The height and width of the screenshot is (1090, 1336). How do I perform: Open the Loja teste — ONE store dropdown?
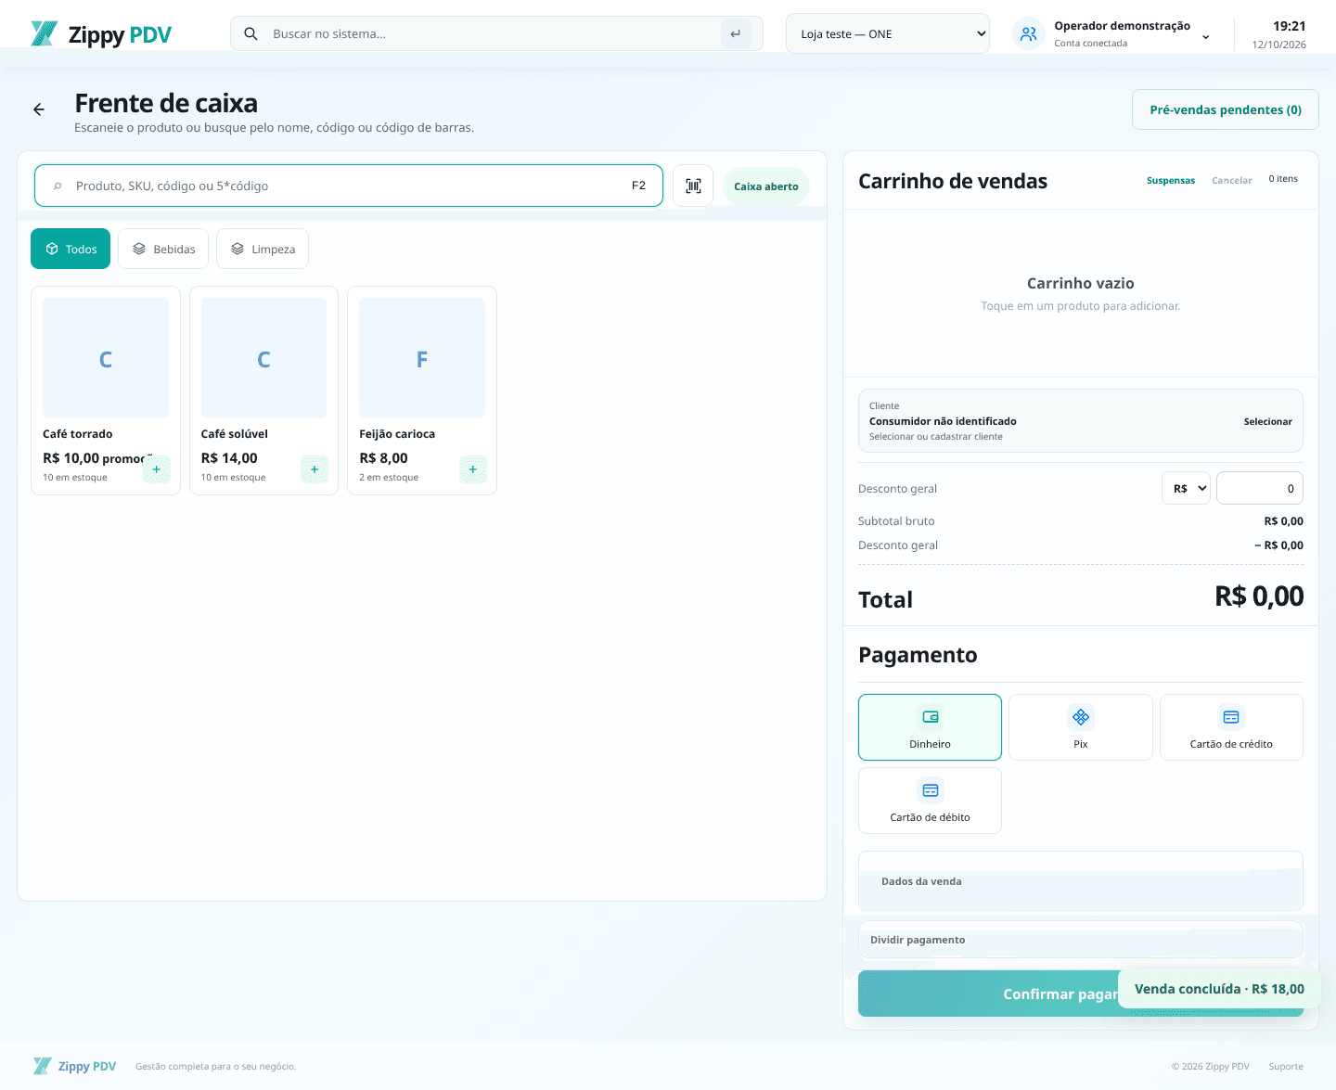pyautogui.click(x=888, y=33)
